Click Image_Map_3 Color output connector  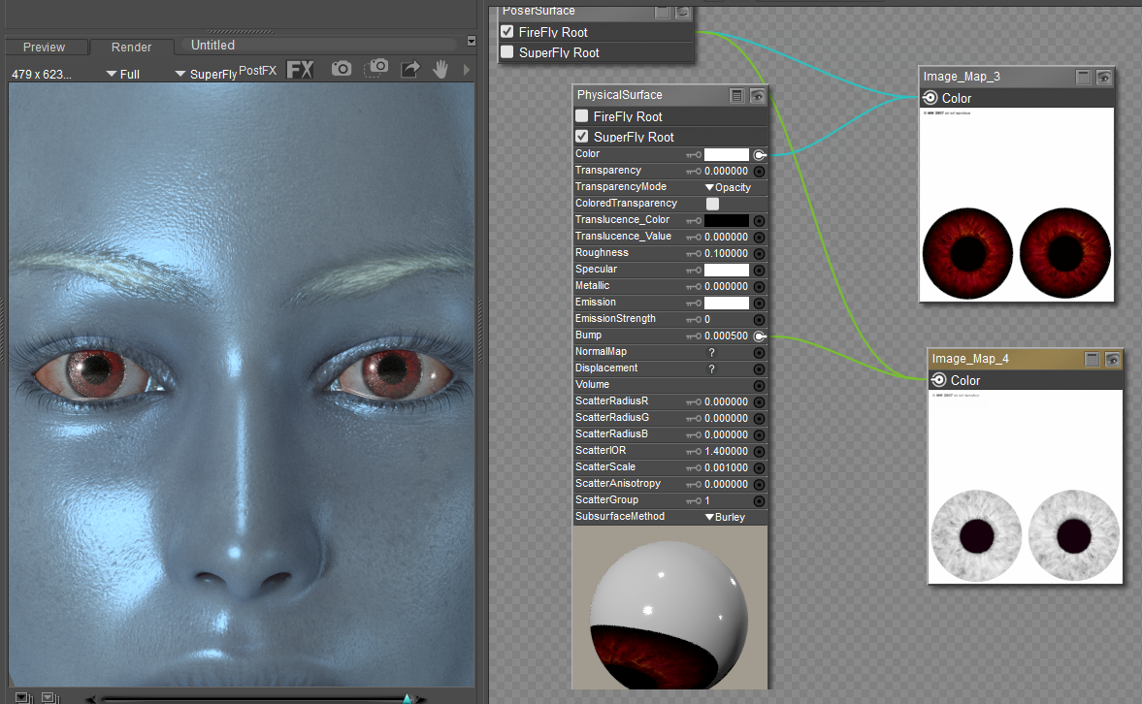click(x=930, y=98)
